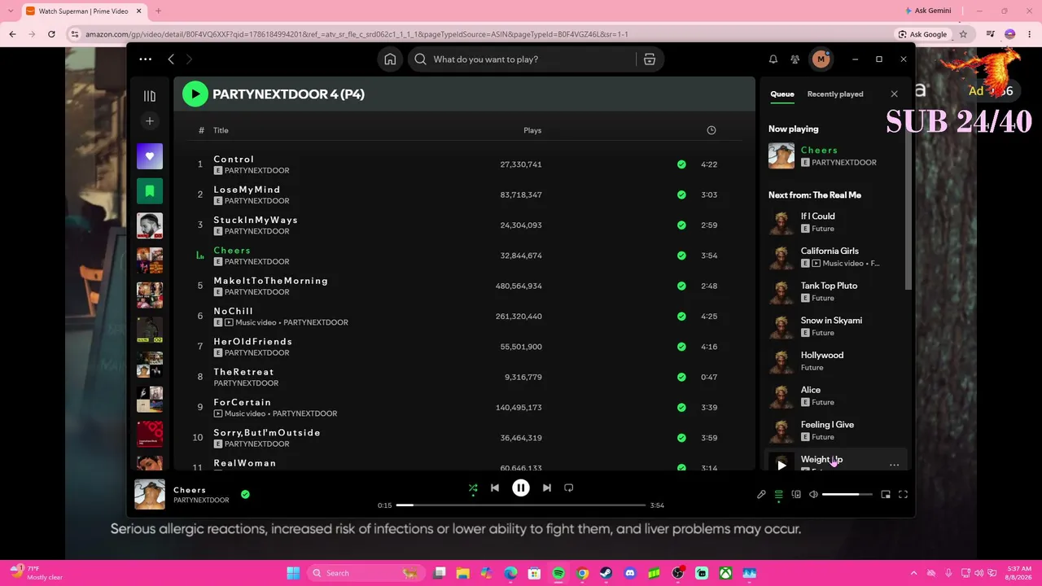Switch to the Queue tab
This screenshot has width=1042, height=586.
[782, 94]
